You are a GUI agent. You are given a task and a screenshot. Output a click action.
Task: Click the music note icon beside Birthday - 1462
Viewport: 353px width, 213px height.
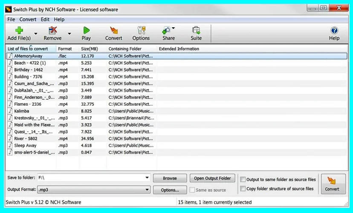(x=10, y=70)
